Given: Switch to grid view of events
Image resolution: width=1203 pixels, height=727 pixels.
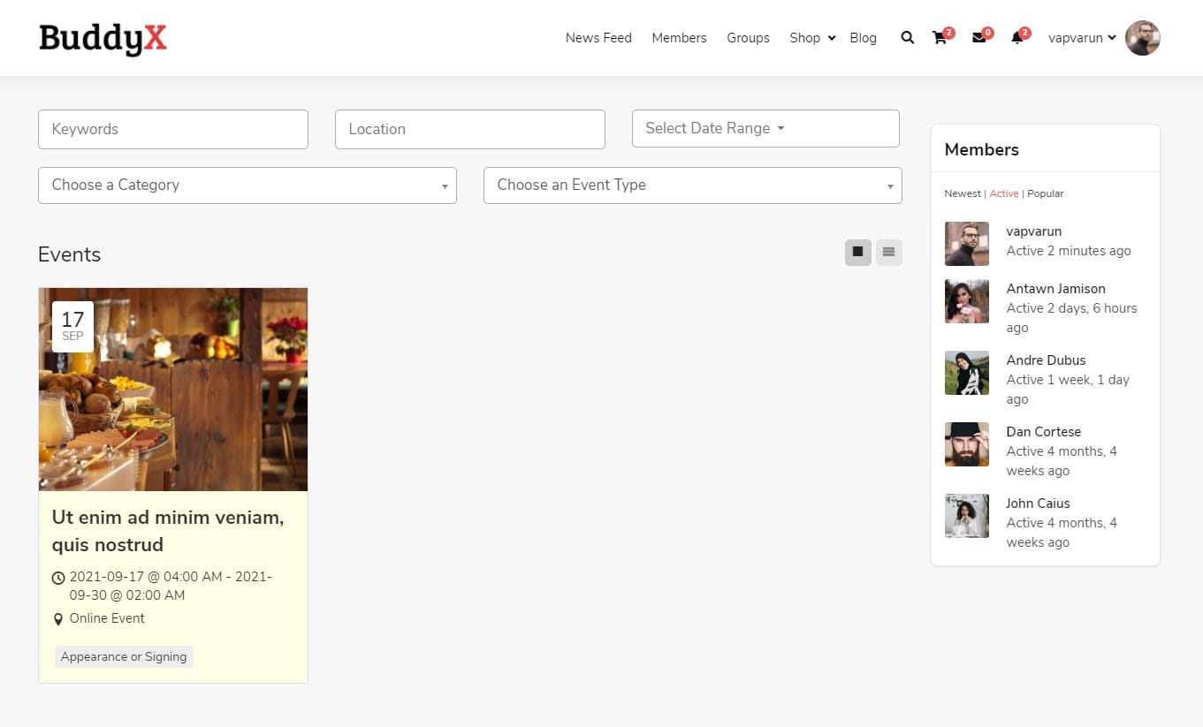Looking at the screenshot, I should [x=857, y=253].
